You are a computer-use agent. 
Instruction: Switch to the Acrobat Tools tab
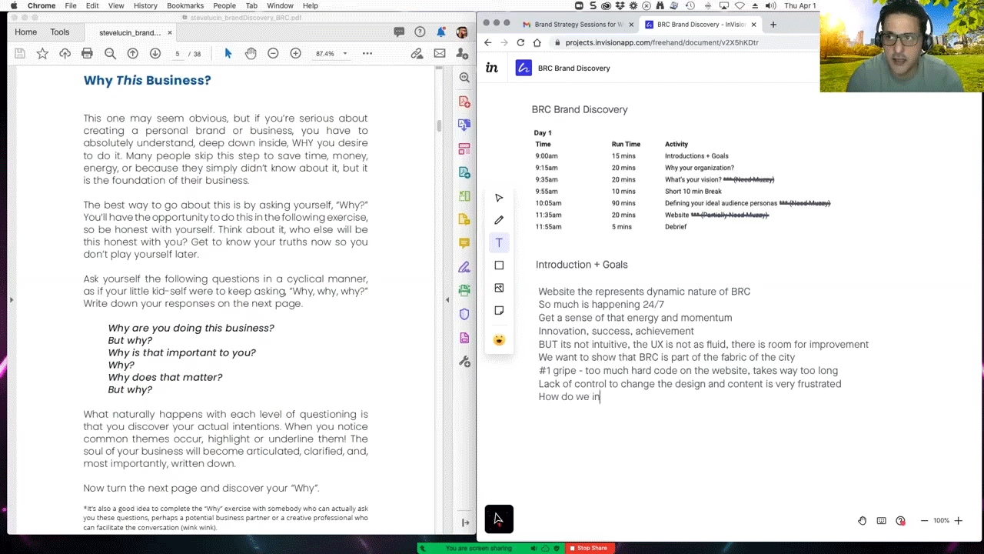pyautogui.click(x=60, y=32)
